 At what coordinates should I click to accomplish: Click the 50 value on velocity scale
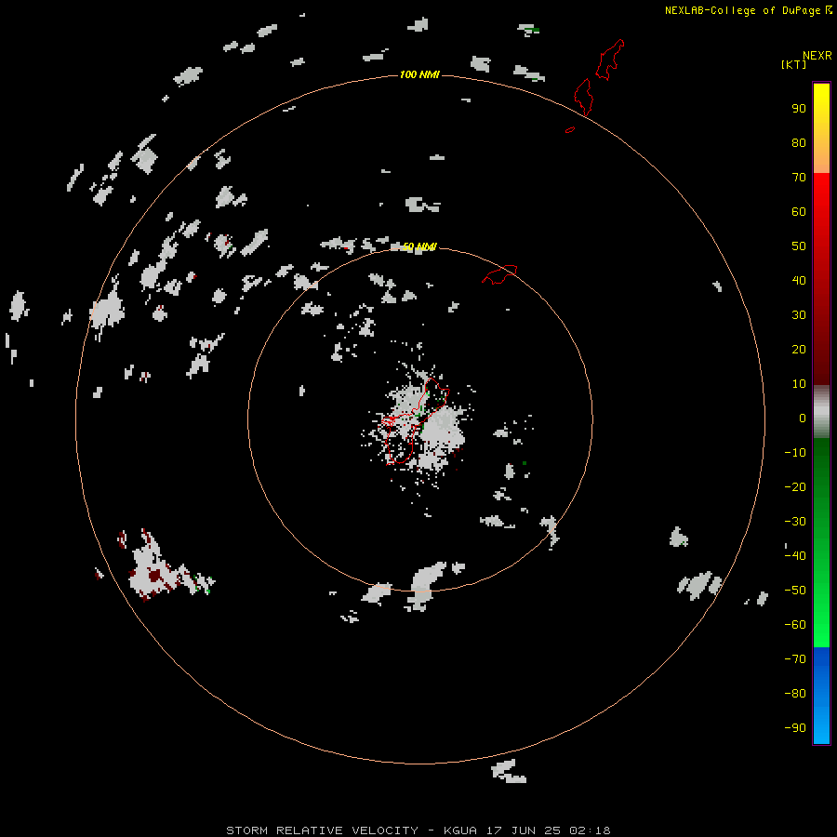click(799, 246)
